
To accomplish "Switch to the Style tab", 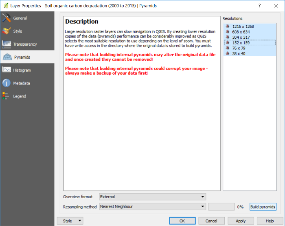I will pos(27,31).
